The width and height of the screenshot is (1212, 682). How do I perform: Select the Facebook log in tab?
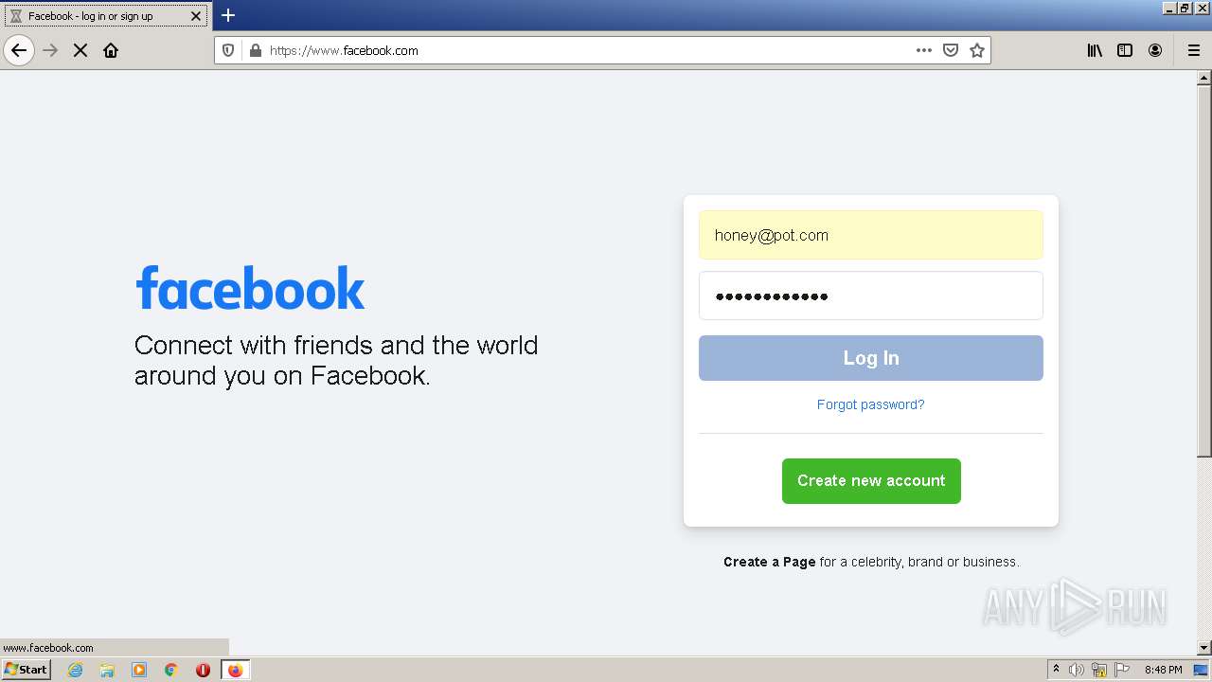point(105,16)
